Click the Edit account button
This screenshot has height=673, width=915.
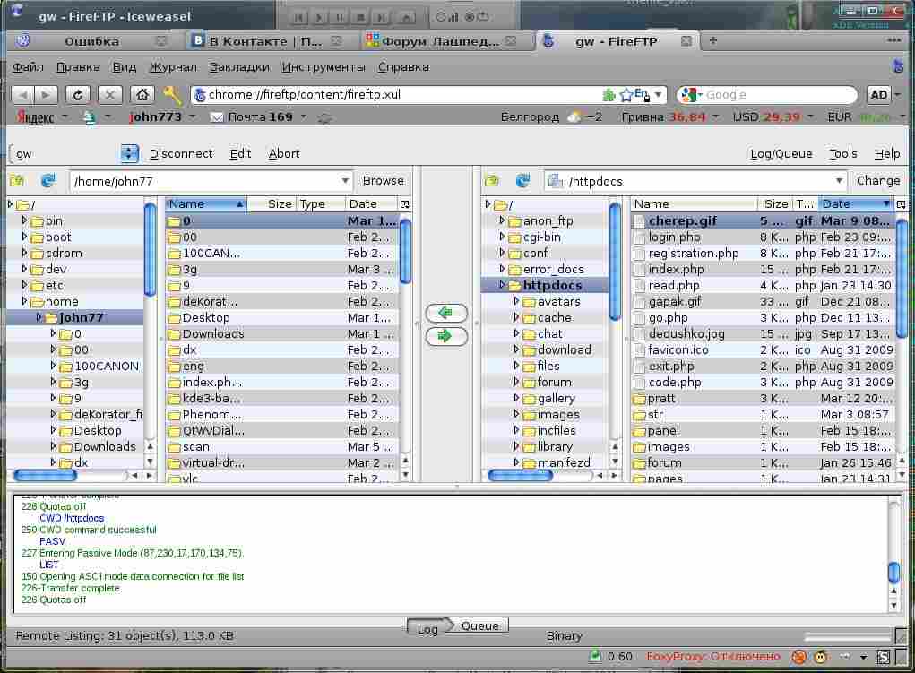click(x=240, y=153)
